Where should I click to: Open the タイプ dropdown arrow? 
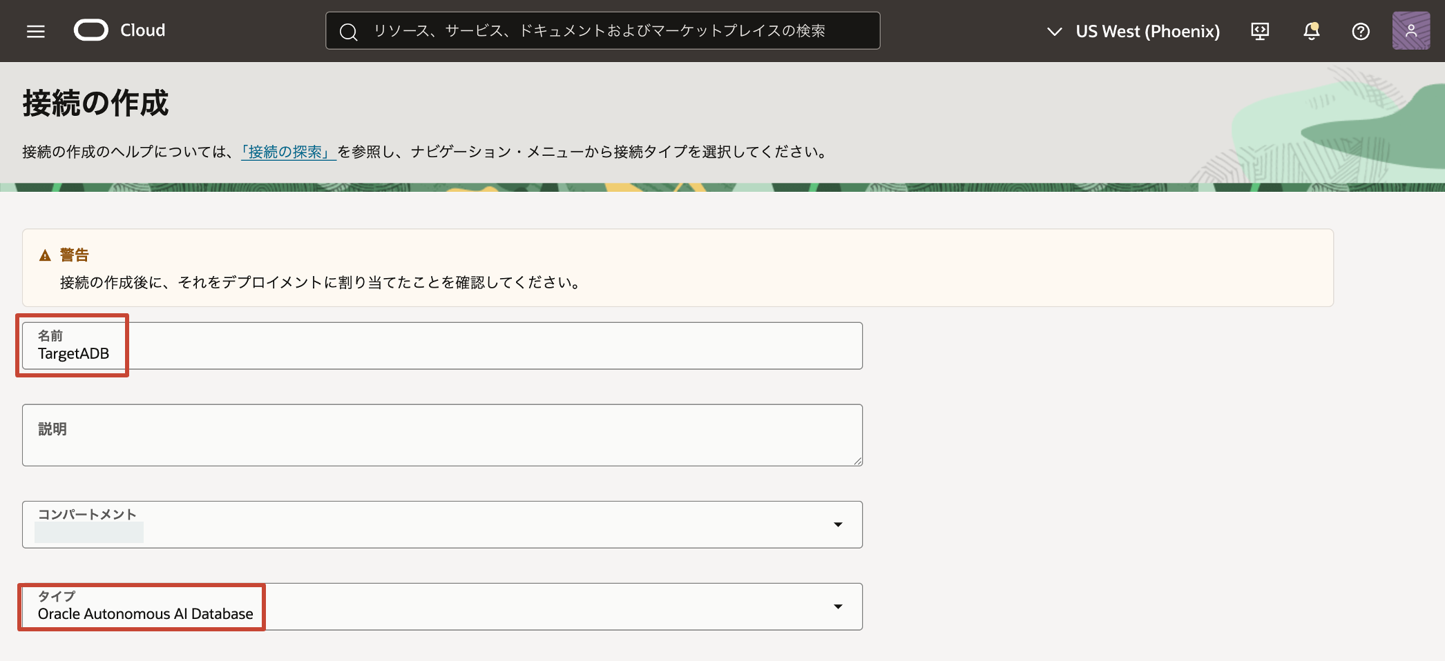tap(838, 606)
